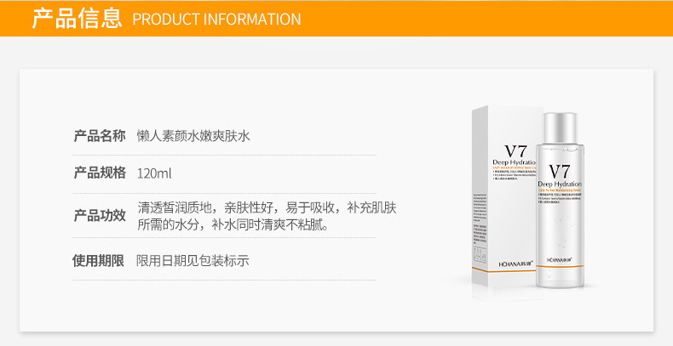Click the first line of the efficacy description

(x=266, y=207)
